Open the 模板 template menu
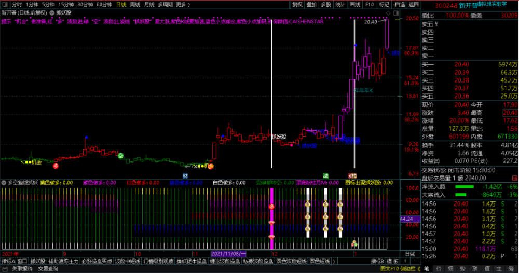 392,261
